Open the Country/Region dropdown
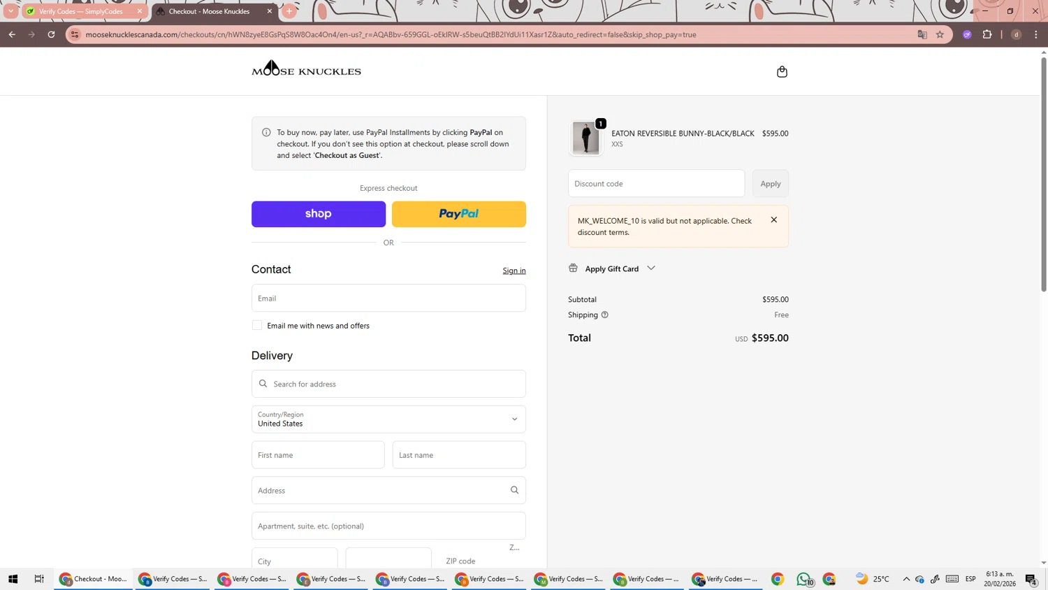Image resolution: width=1048 pixels, height=590 pixels. point(388,419)
